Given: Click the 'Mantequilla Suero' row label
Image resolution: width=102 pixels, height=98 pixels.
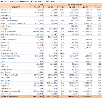Looking at the screenshot, I should (x=15, y=40).
